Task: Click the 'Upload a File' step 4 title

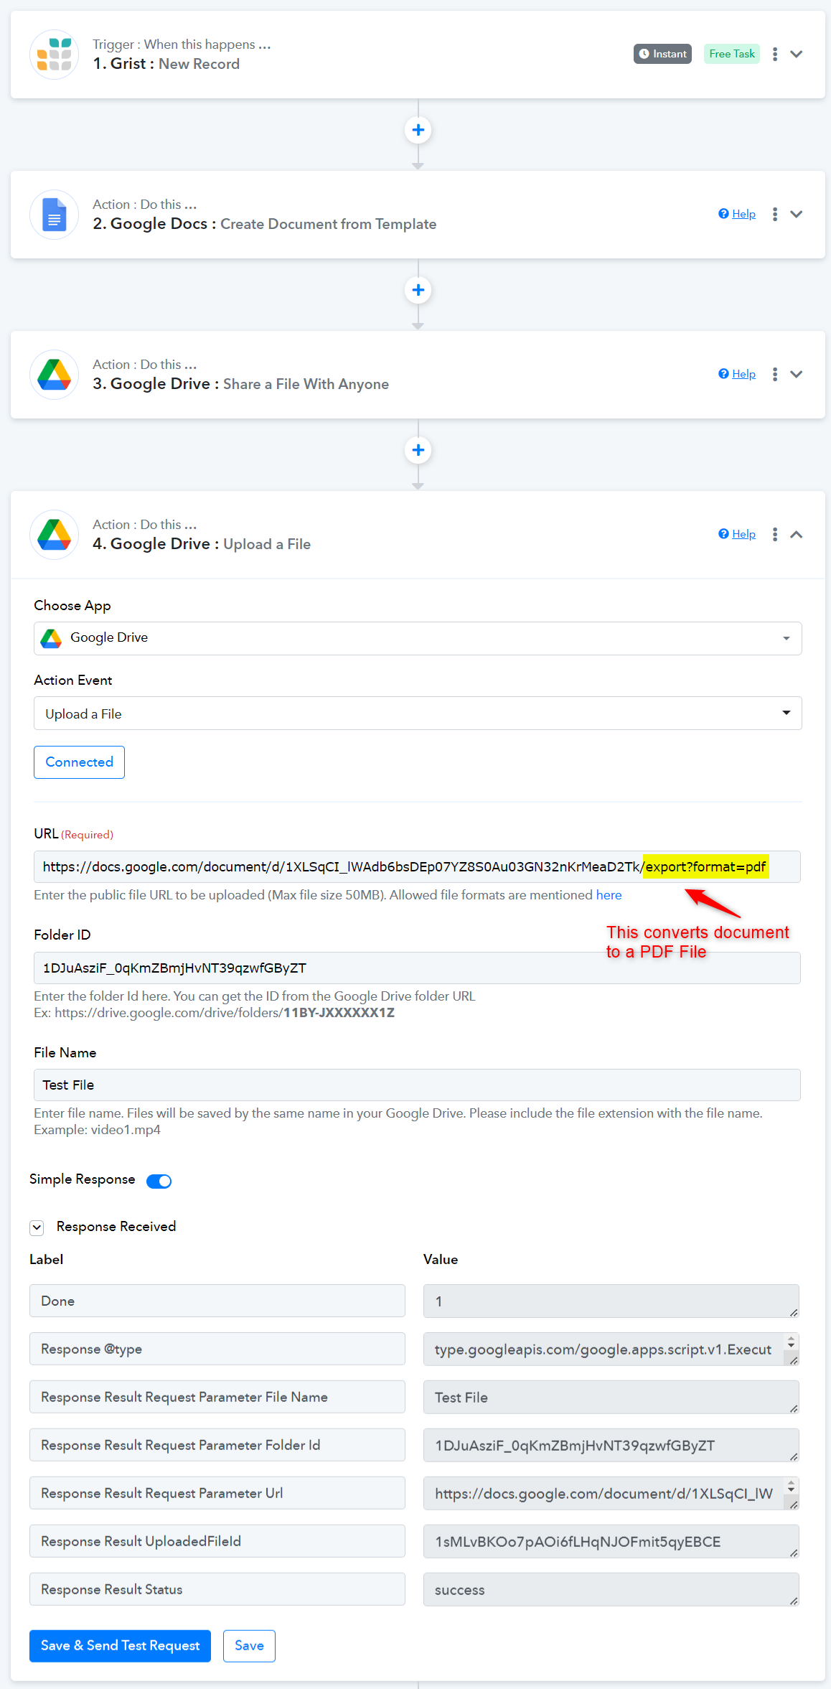Action: [267, 544]
